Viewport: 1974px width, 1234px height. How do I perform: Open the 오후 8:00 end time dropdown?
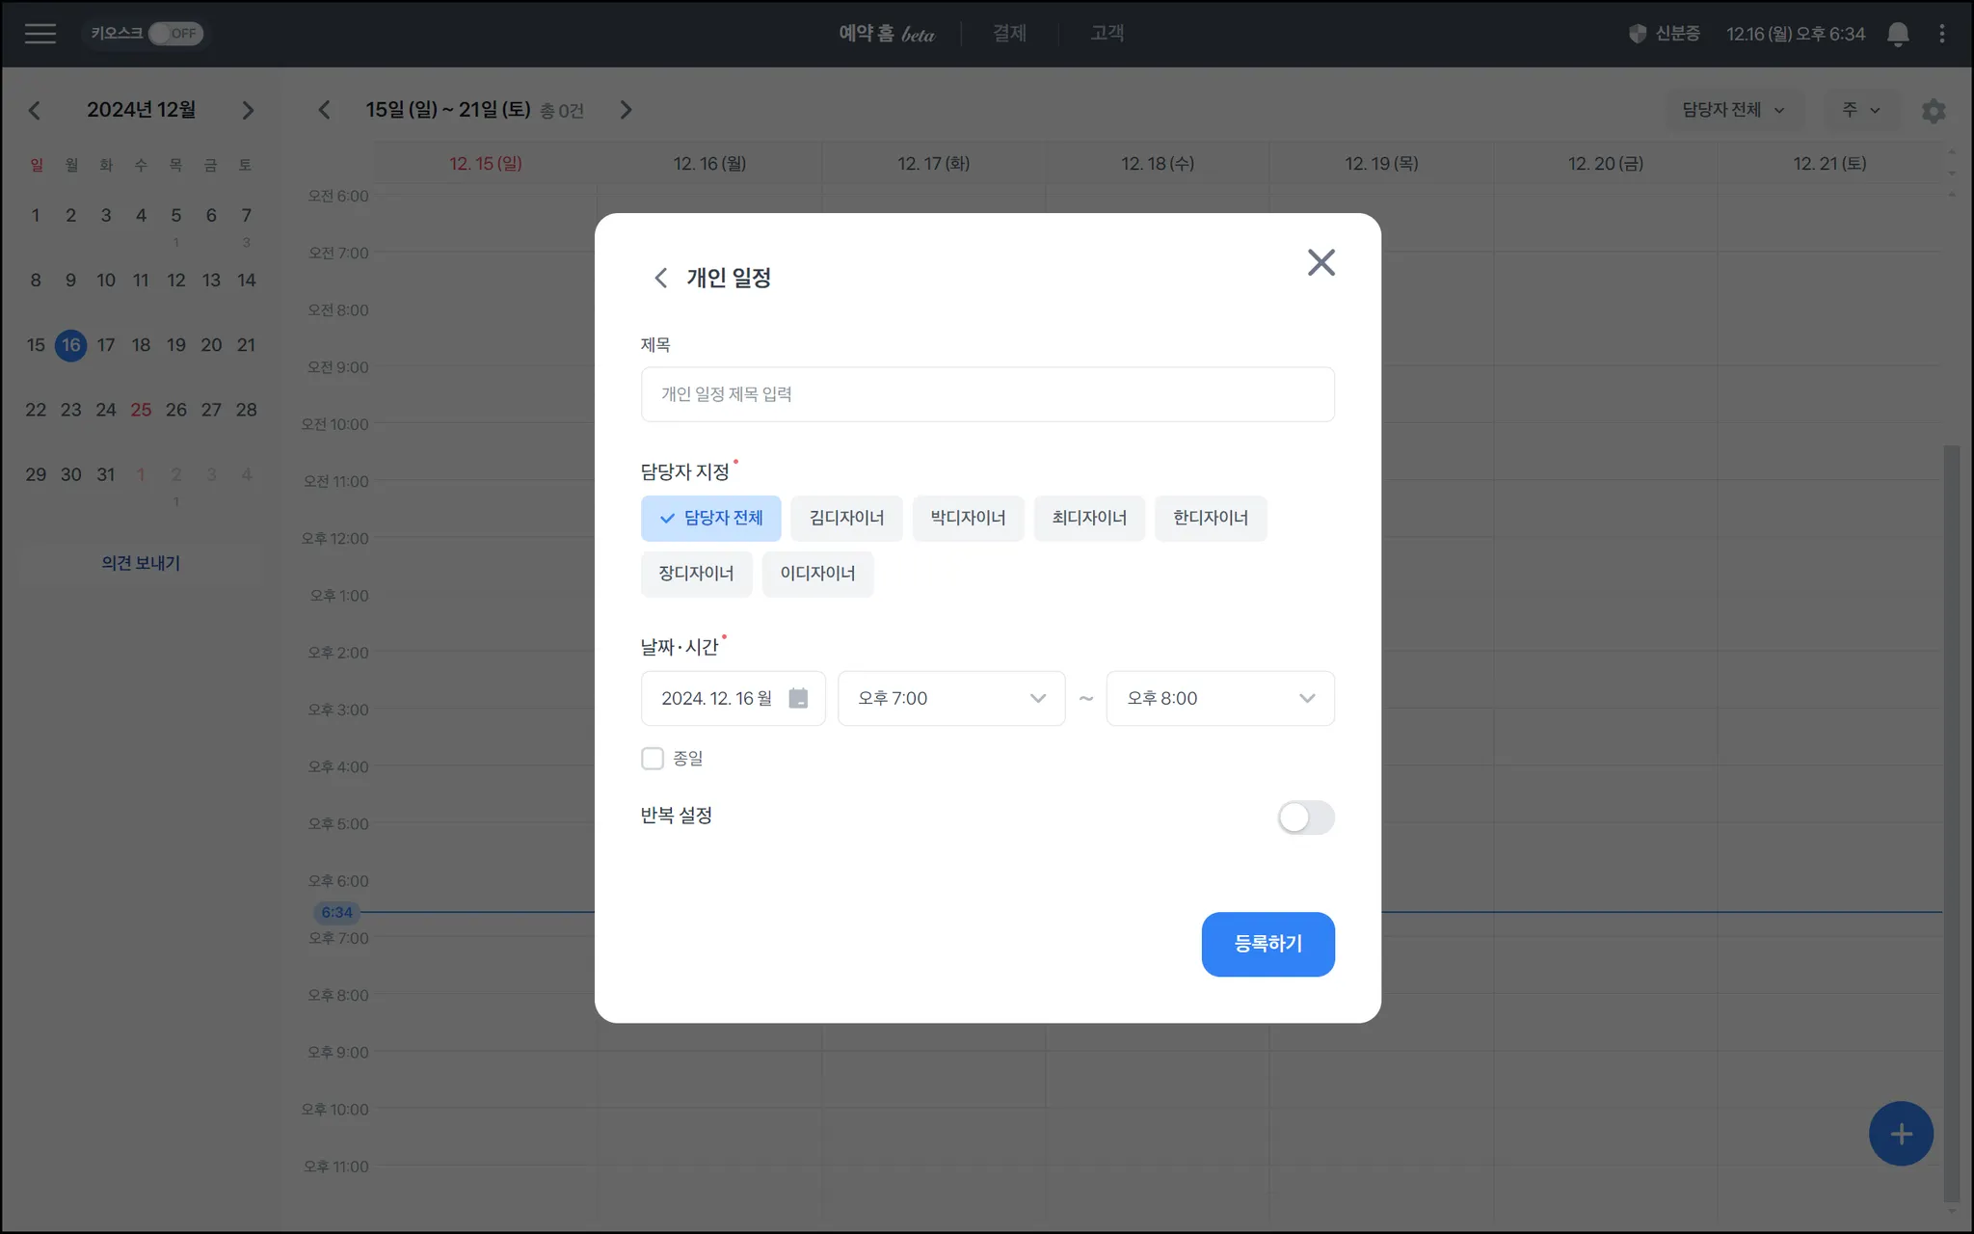(x=1219, y=698)
